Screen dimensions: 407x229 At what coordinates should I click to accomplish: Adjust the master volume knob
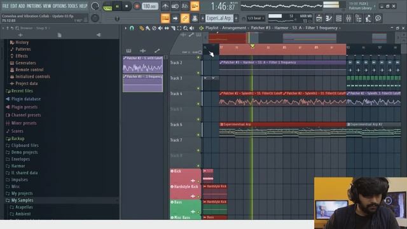(95, 6)
